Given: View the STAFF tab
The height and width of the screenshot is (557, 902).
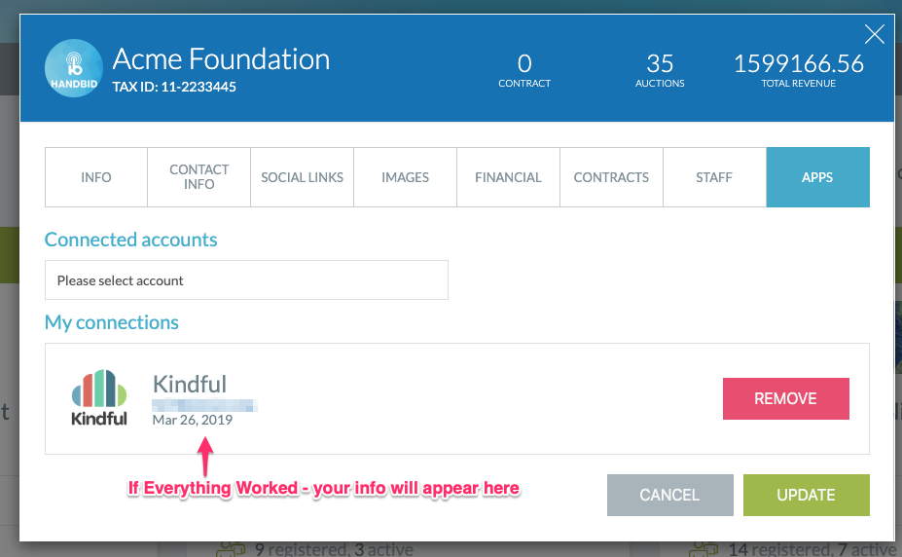Looking at the screenshot, I should coord(714,177).
